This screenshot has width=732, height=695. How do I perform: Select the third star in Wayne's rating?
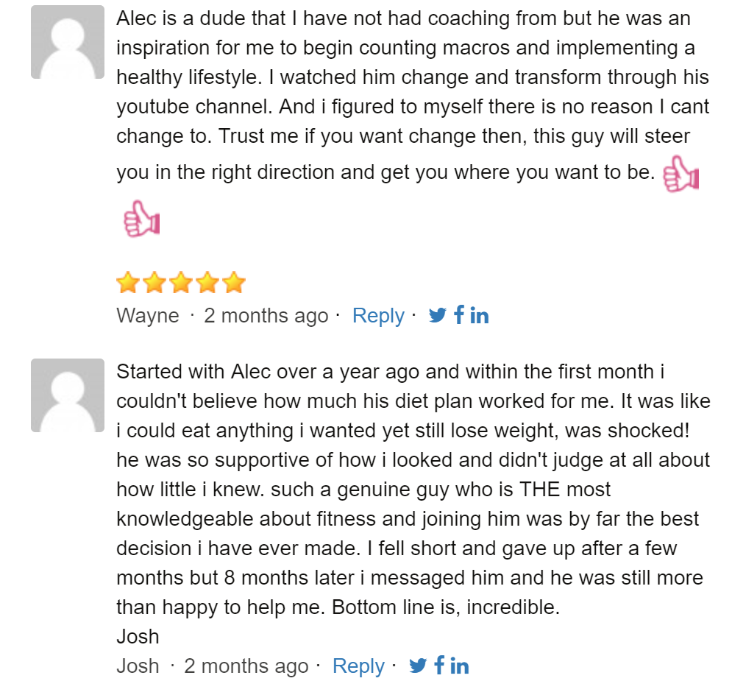tap(180, 282)
